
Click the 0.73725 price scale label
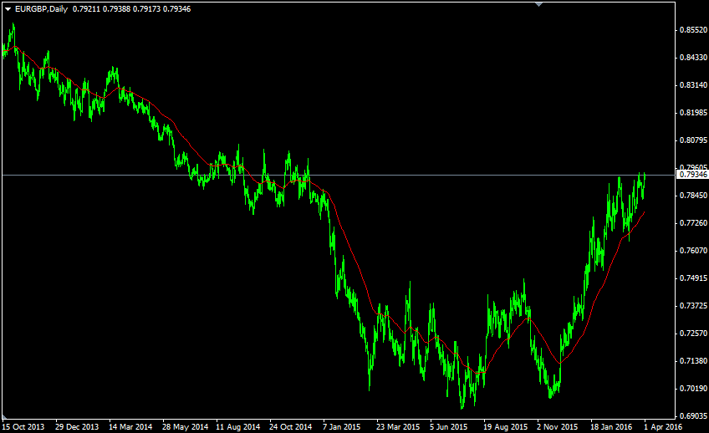[694, 306]
